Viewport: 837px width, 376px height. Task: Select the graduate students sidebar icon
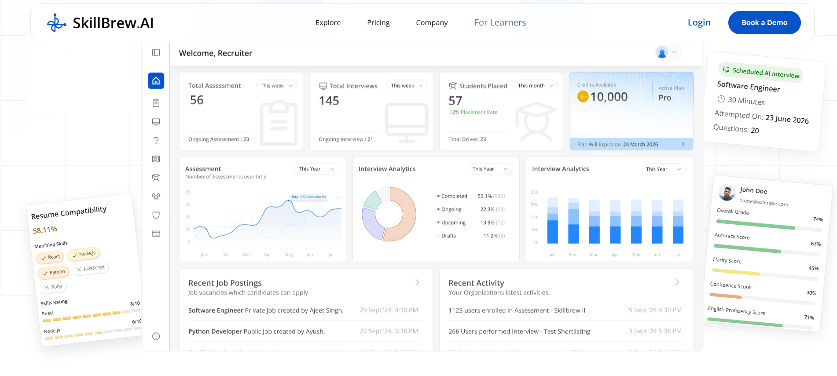point(156,178)
